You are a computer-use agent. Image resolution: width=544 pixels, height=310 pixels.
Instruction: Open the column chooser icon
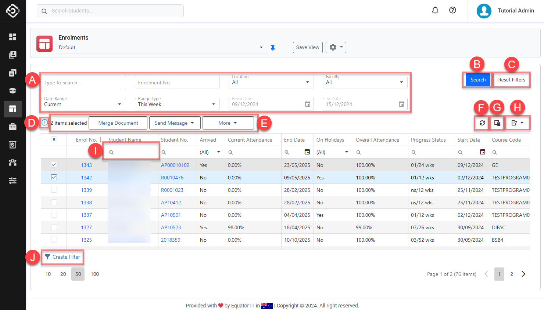point(497,123)
